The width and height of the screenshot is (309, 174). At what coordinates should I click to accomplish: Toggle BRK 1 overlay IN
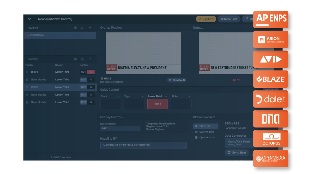[x=91, y=72]
